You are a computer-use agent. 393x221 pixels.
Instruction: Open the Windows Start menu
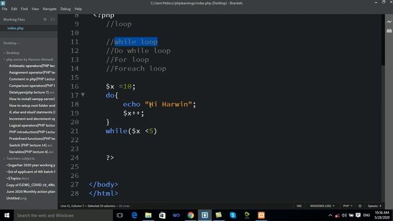7,215
